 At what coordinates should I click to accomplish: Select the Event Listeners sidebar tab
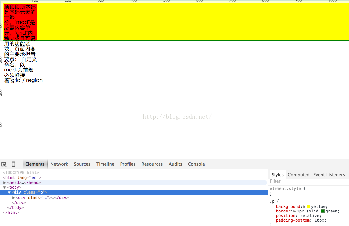tap(329, 175)
